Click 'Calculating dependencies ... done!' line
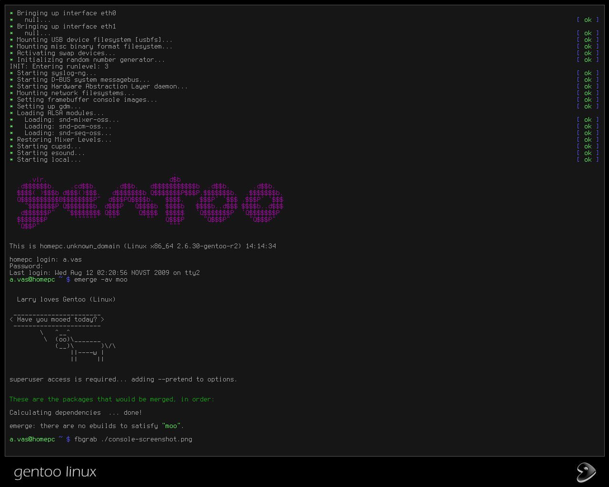The height and width of the screenshot is (487, 609). click(76, 413)
